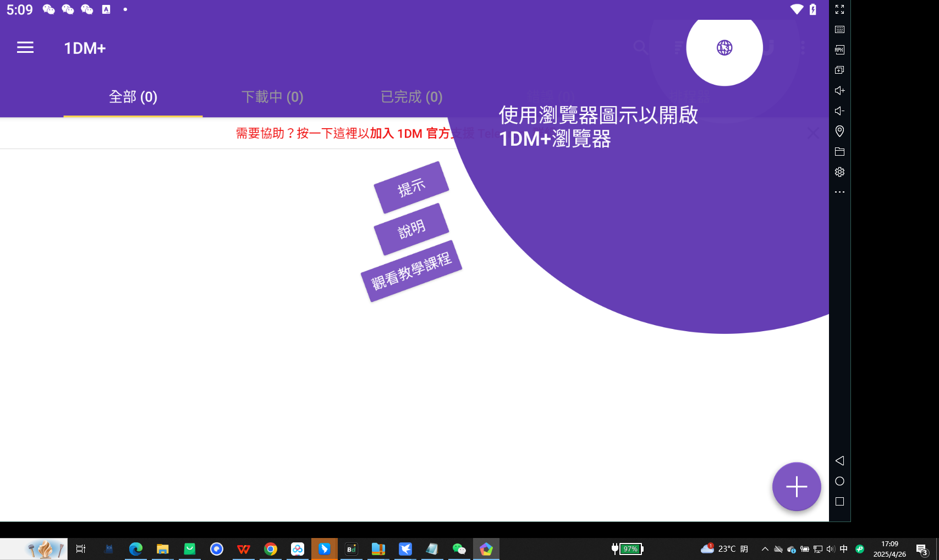Tap the purple plus add-download button
This screenshot has height=560, width=939.
(797, 487)
